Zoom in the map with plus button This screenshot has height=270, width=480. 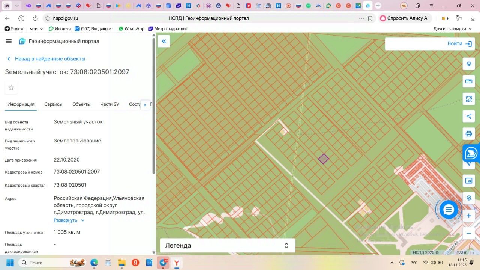click(x=468, y=216)
